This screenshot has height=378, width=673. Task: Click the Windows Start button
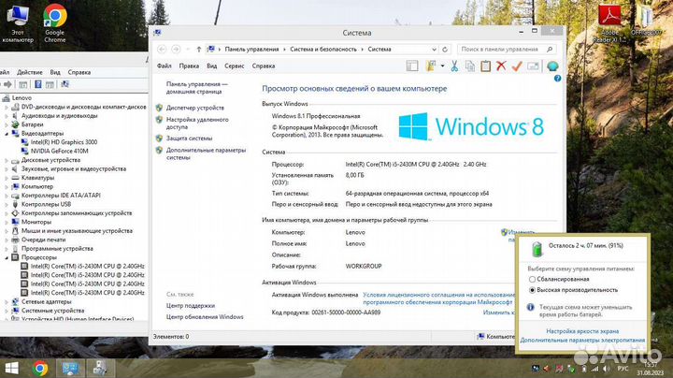[x=11, y=369]
